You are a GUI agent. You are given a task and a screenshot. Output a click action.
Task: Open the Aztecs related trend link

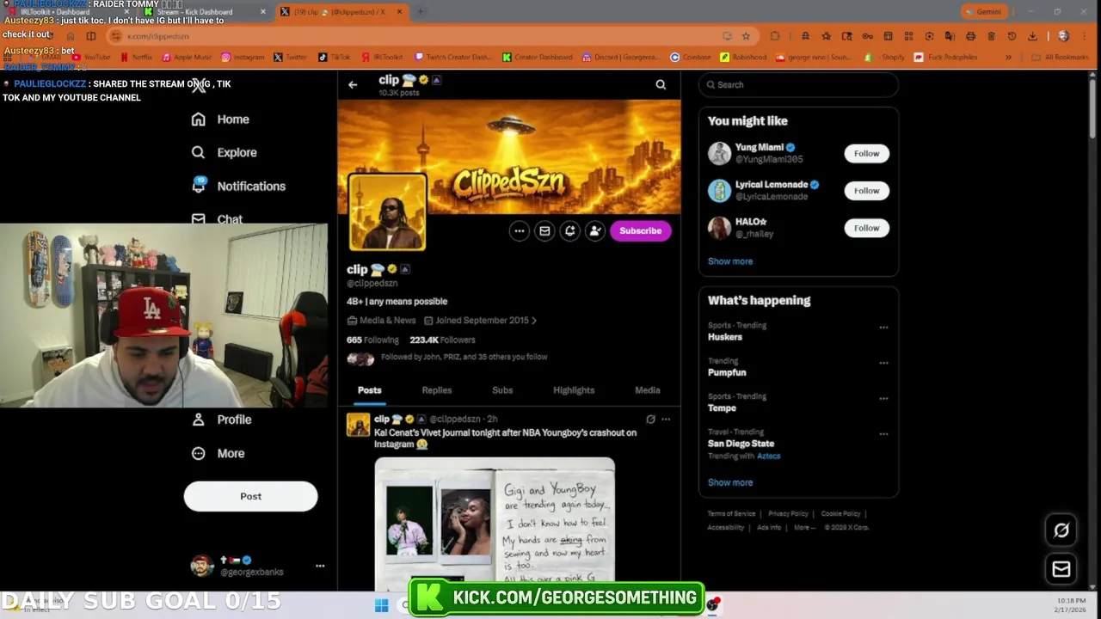pos(768,457)
